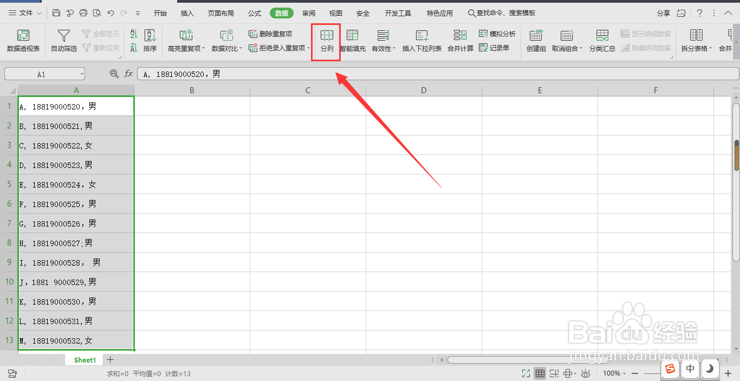Sort ascending with the A-Z icon
Screen dimensions: 740x381
(134, 35)
